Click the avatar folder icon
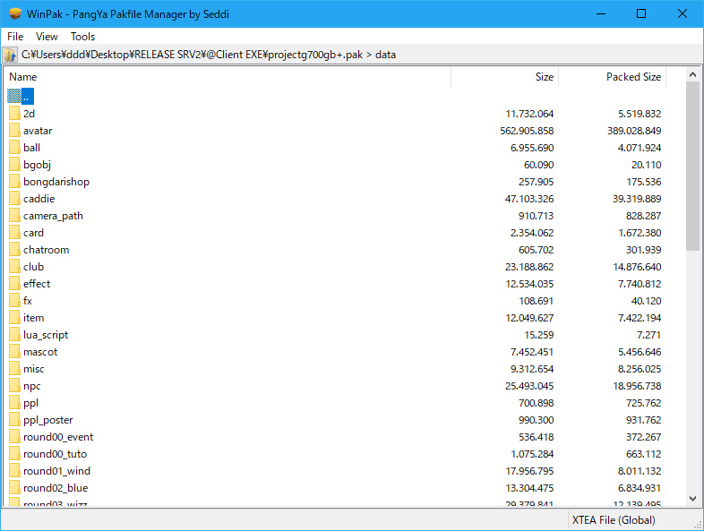The image size is (704, 531). point(14,131)
